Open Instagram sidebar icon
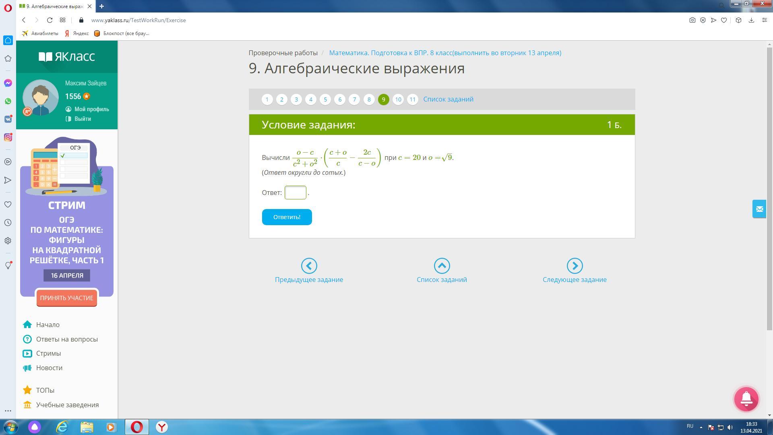This screenshot has height=435, width=773. click(x=8, y=137)
